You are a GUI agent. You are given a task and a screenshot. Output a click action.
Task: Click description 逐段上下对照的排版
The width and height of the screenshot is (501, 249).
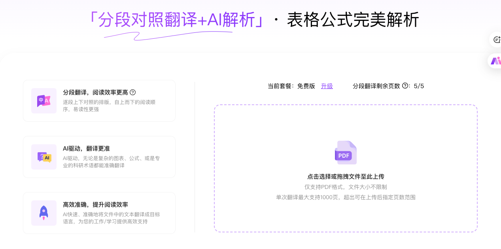pyautogui.click(x=109, y=106)
